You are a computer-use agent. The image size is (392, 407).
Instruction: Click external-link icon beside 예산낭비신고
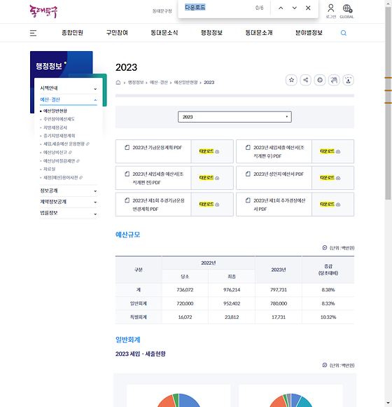pos(70,153)
